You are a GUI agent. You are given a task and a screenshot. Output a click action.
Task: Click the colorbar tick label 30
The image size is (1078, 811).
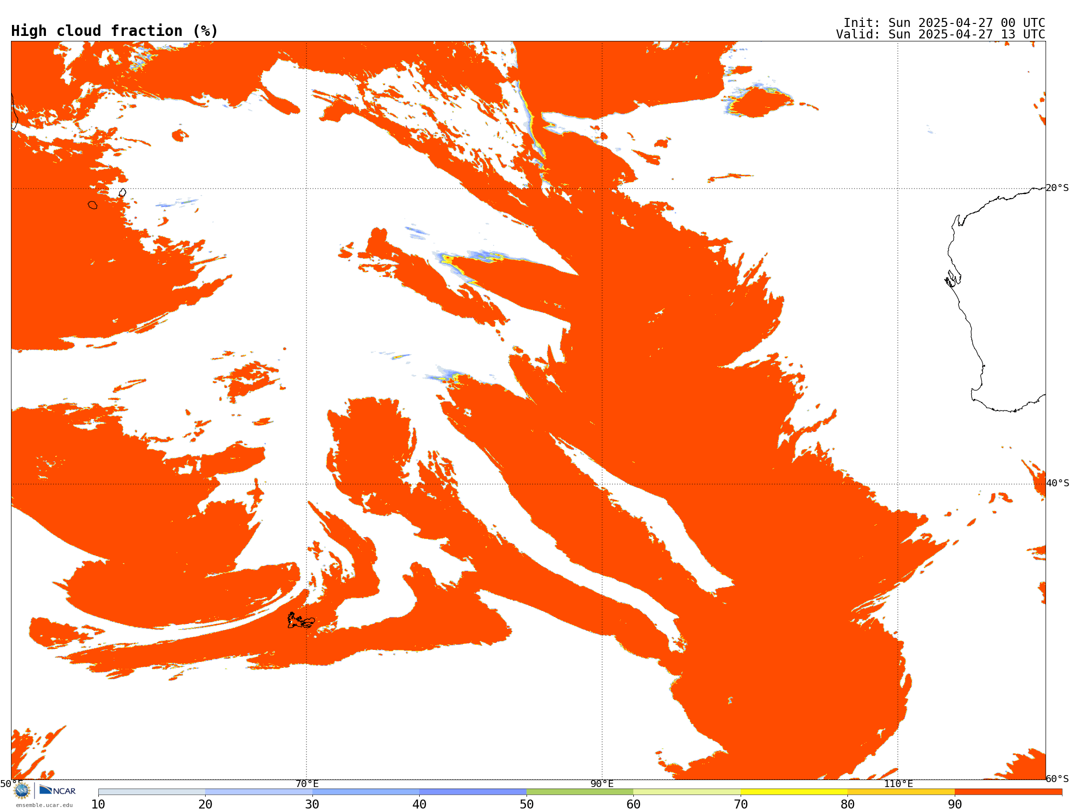312,804
